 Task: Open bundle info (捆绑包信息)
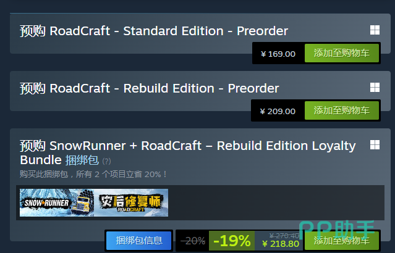(x=139, y=241)
